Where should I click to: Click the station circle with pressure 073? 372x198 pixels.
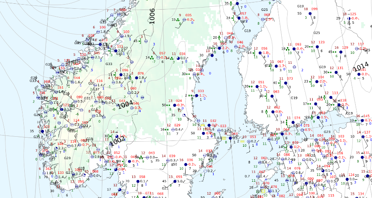point(286,83)
